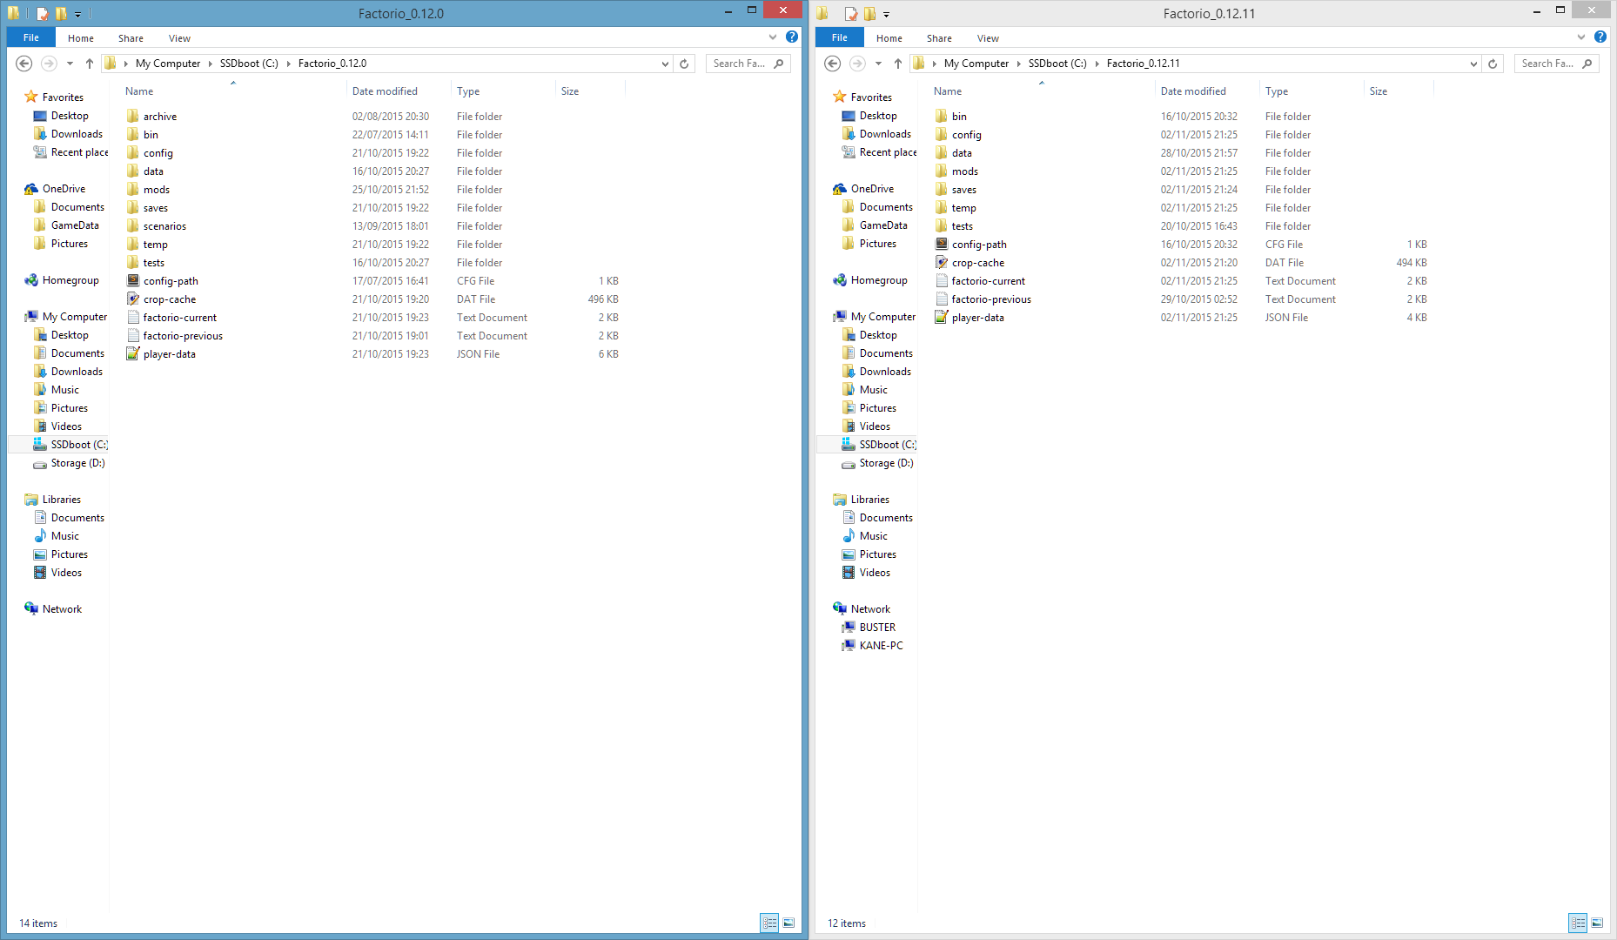The width and height of the screenshot is (1617, 940).
Task: Open the saves folder in the Factorio_0.12.0 window
Action: 156,208
